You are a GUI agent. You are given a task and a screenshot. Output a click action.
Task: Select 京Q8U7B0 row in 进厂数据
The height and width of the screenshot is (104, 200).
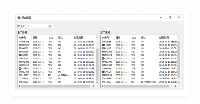click(57, 72)
